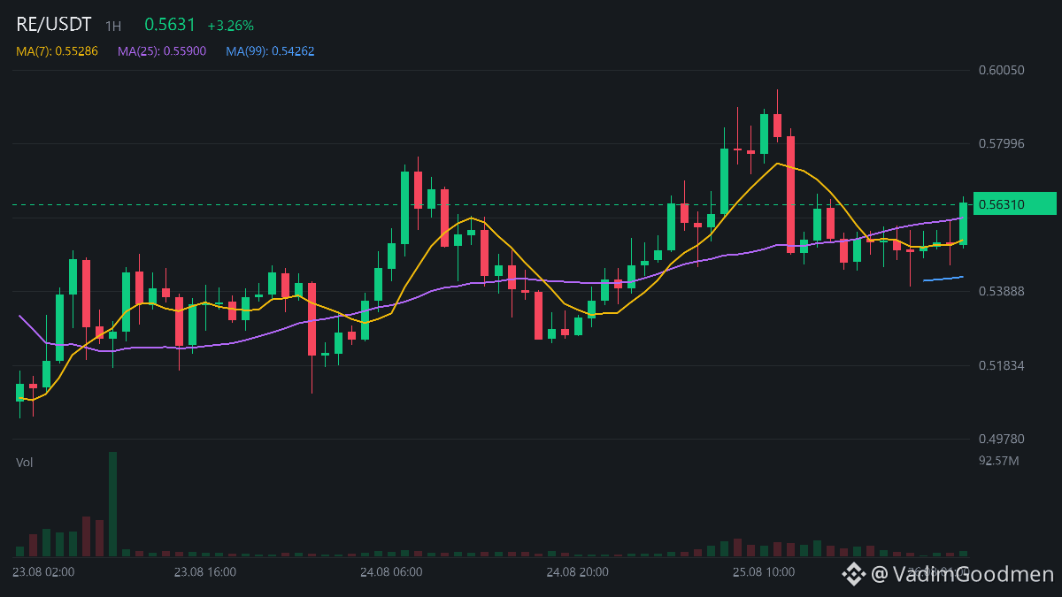
Task: Select the 1H timeframe label
Action: point(113,27)
